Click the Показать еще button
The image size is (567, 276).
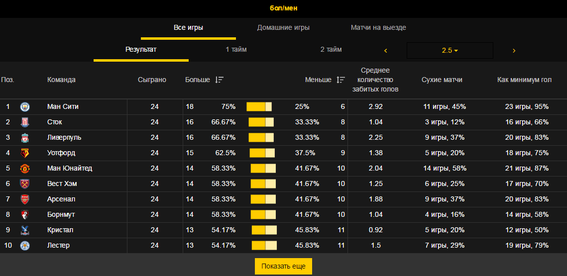(284, 266)
